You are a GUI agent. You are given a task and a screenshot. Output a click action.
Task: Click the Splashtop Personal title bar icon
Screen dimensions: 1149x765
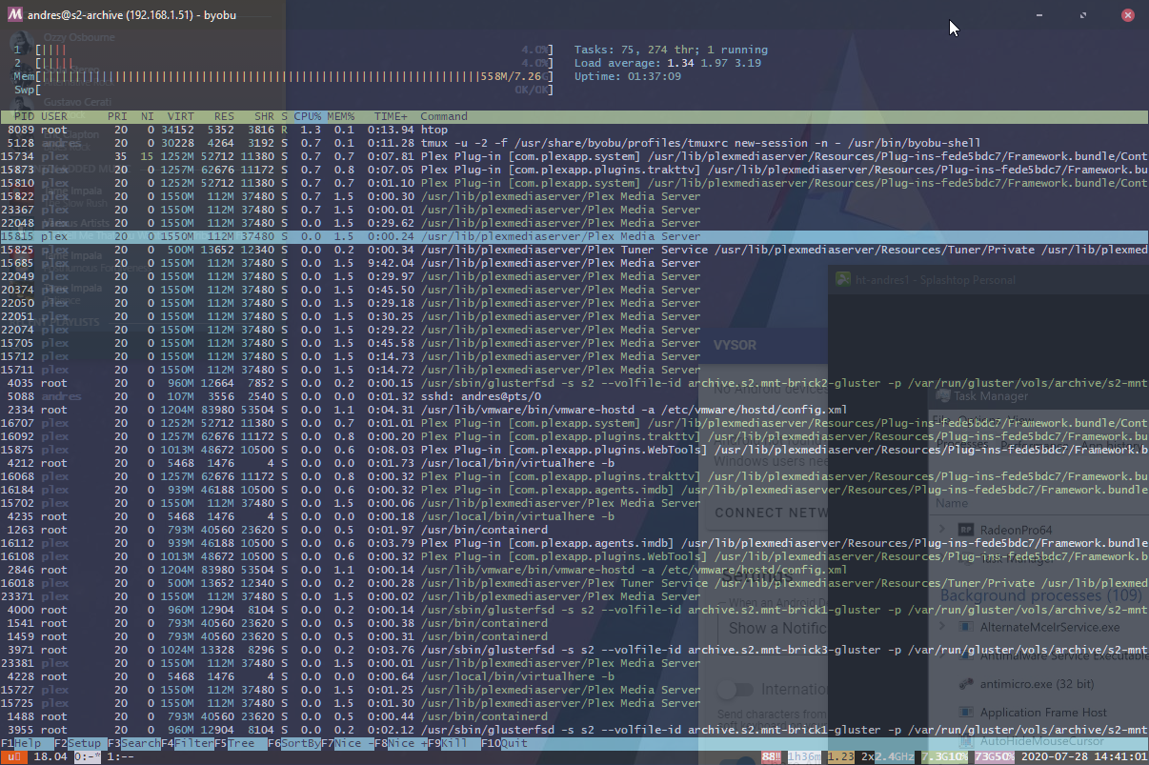(843, 279)
